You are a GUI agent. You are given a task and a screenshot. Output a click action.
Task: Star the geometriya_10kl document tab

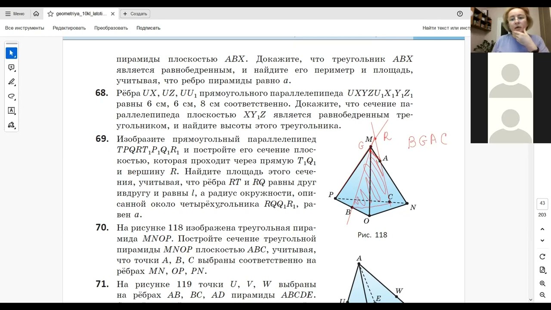(50, 14)
